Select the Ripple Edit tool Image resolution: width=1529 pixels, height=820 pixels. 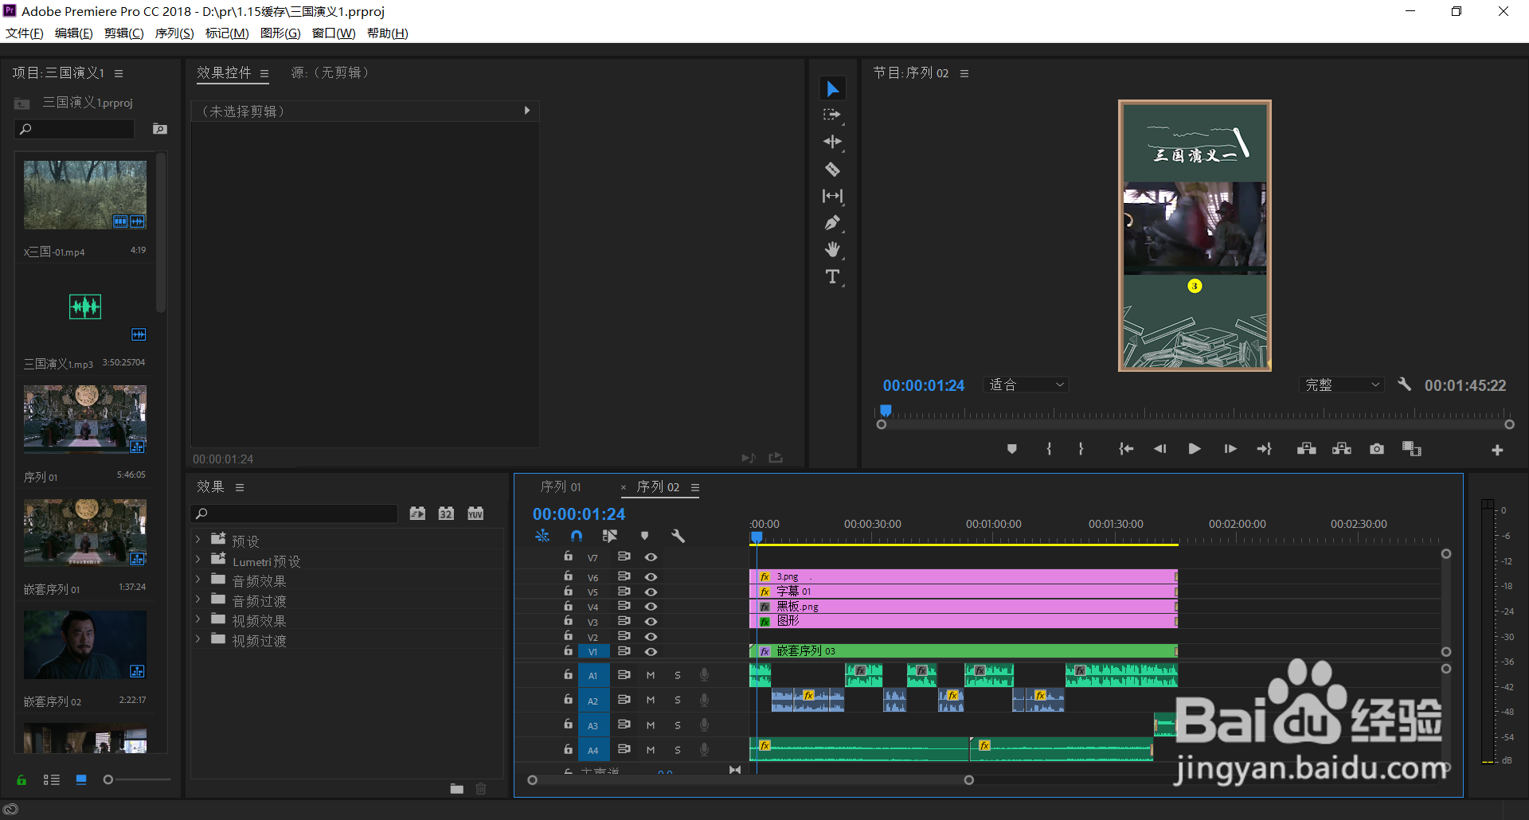[832, 142]
